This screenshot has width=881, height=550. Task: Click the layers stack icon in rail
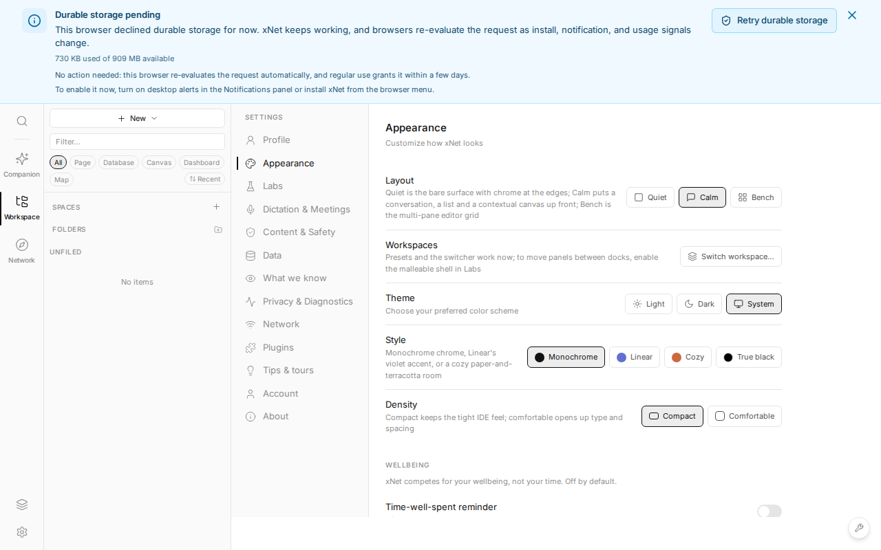[x=22, y=504]
